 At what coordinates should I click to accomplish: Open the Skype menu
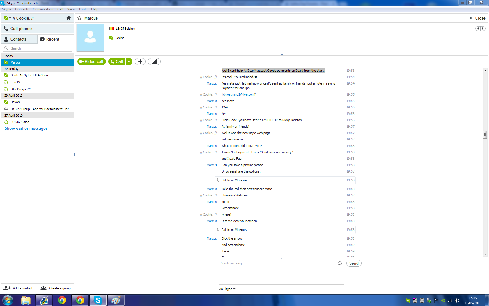(x=6, y=9)
